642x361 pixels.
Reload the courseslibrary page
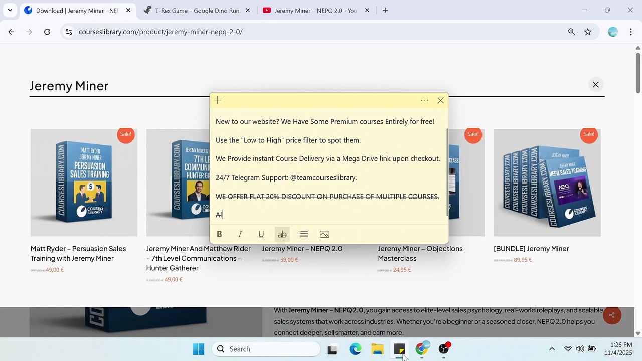coord(47,32)
